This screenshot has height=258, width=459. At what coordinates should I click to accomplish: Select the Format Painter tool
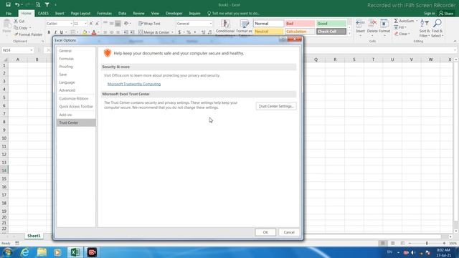point(28,34)
